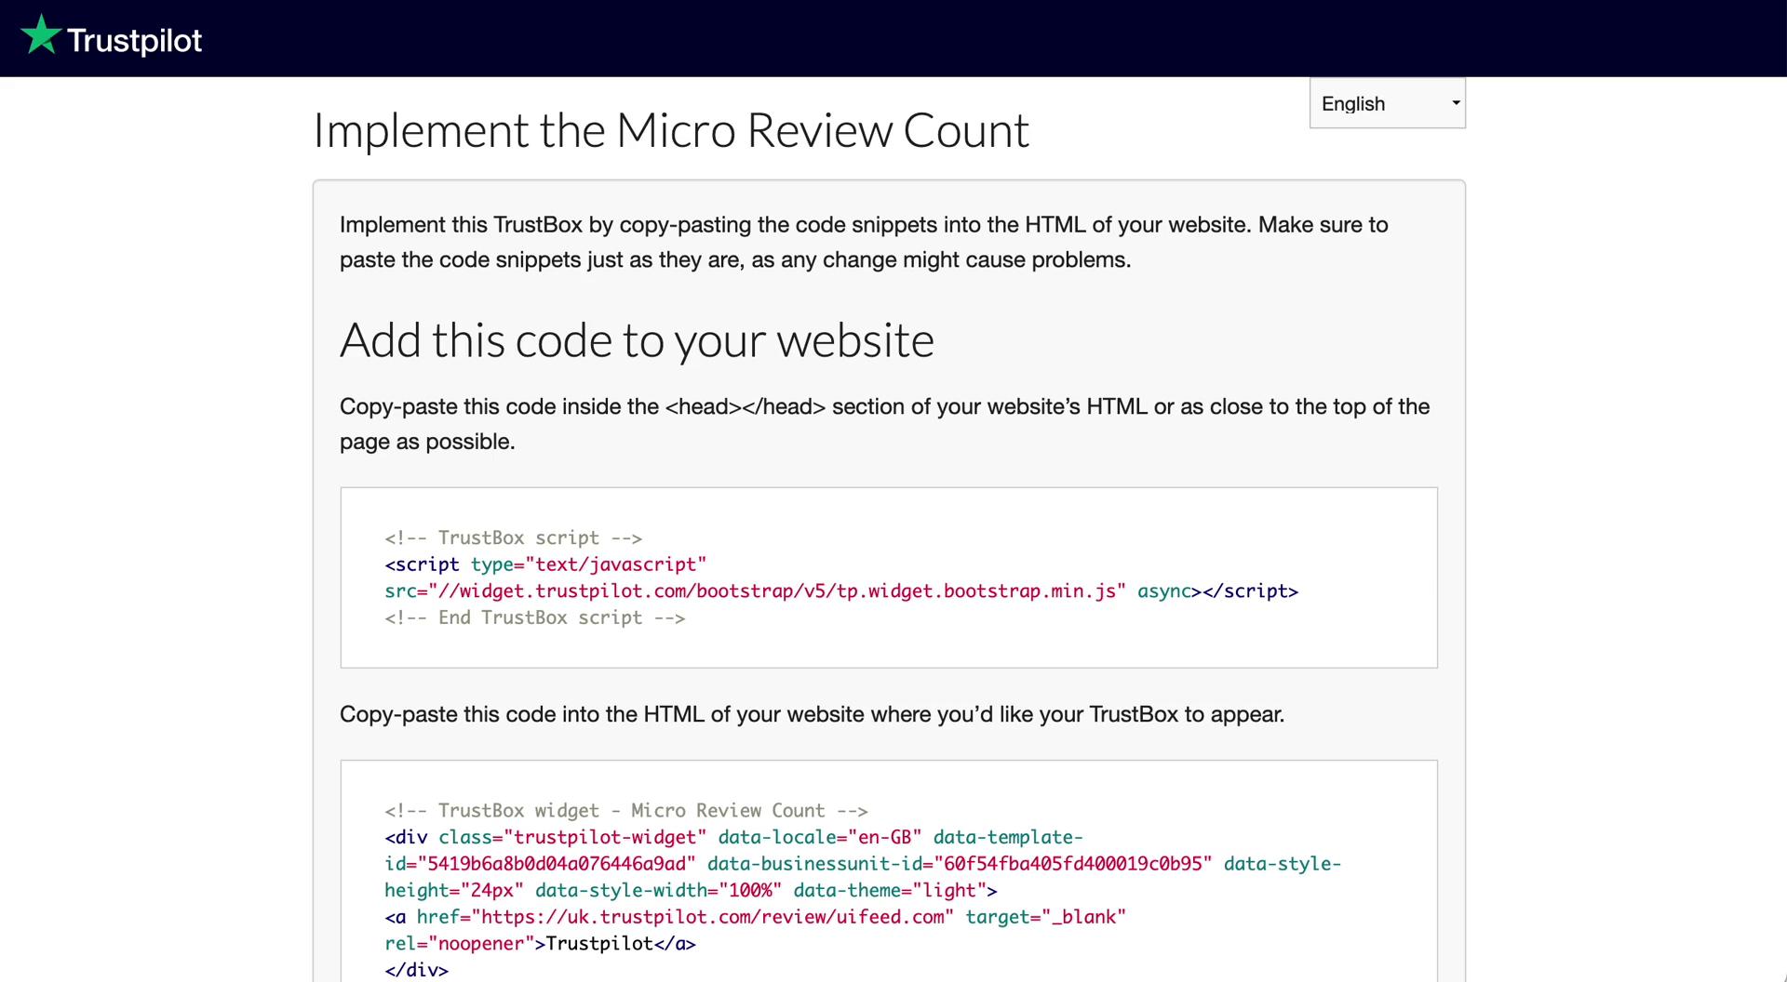
Task: Click the data-businessunit-id code line
Action: click(x=863, y=864)
